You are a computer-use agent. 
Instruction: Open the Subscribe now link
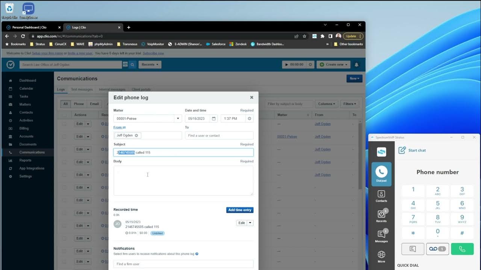[x=153, y=53]
